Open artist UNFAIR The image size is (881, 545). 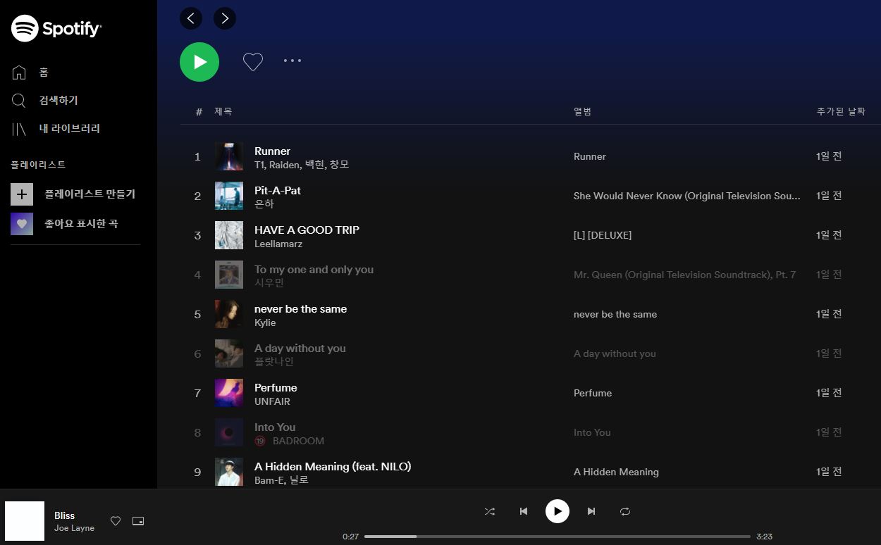(x=272, y=401)
